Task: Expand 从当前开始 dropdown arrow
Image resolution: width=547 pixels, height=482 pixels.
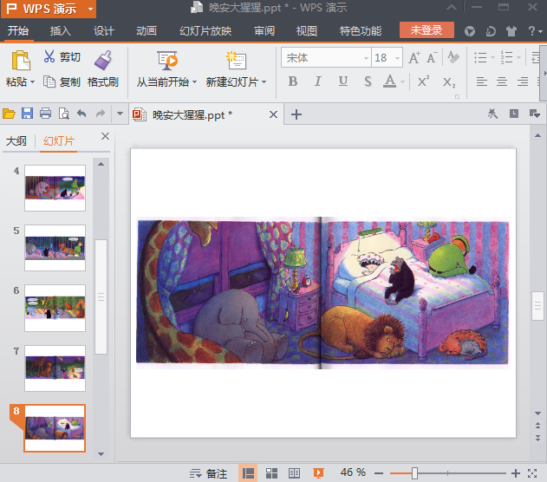Action: [x=195, y=82]
